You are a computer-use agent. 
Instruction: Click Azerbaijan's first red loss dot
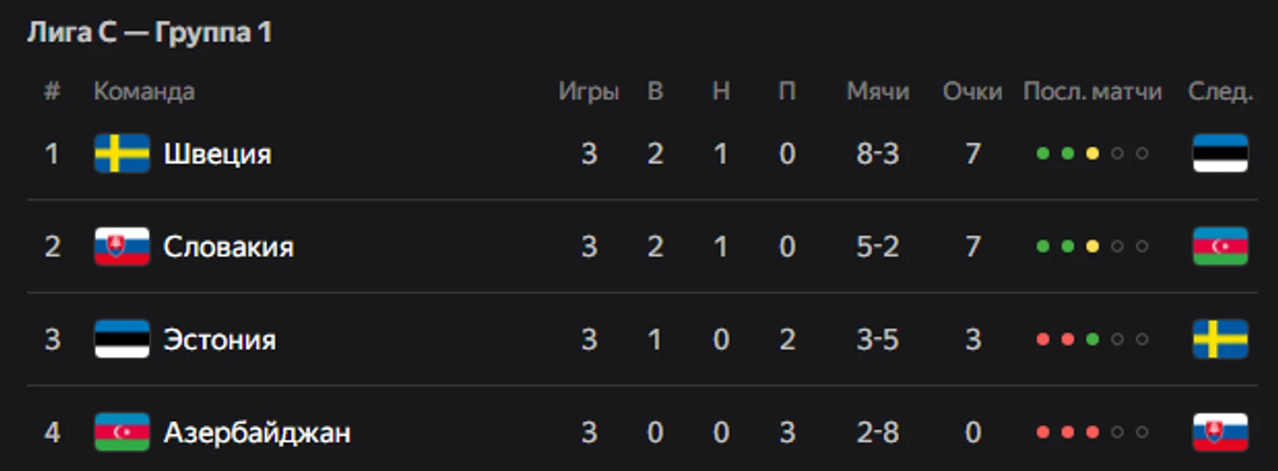(1043, 432)
